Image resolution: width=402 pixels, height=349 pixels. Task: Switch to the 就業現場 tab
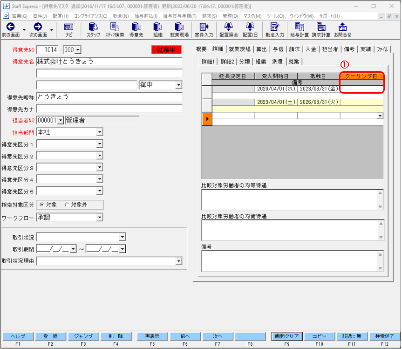pos(240,49)
